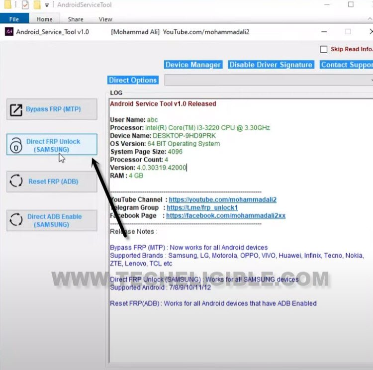Screen dimensions: 373x370
Task: Click the Reset FRP (ADB) button label
Action: pos(53,182)
